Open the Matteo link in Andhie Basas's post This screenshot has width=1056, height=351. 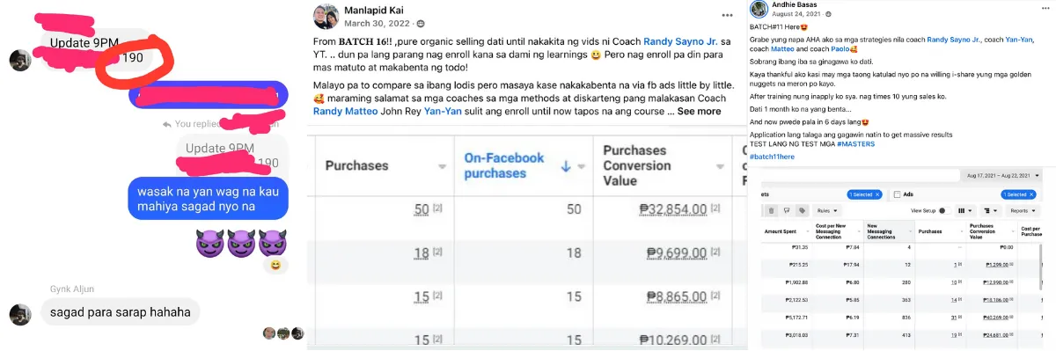782,49
